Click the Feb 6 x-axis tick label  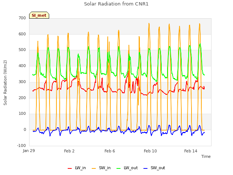110,151
